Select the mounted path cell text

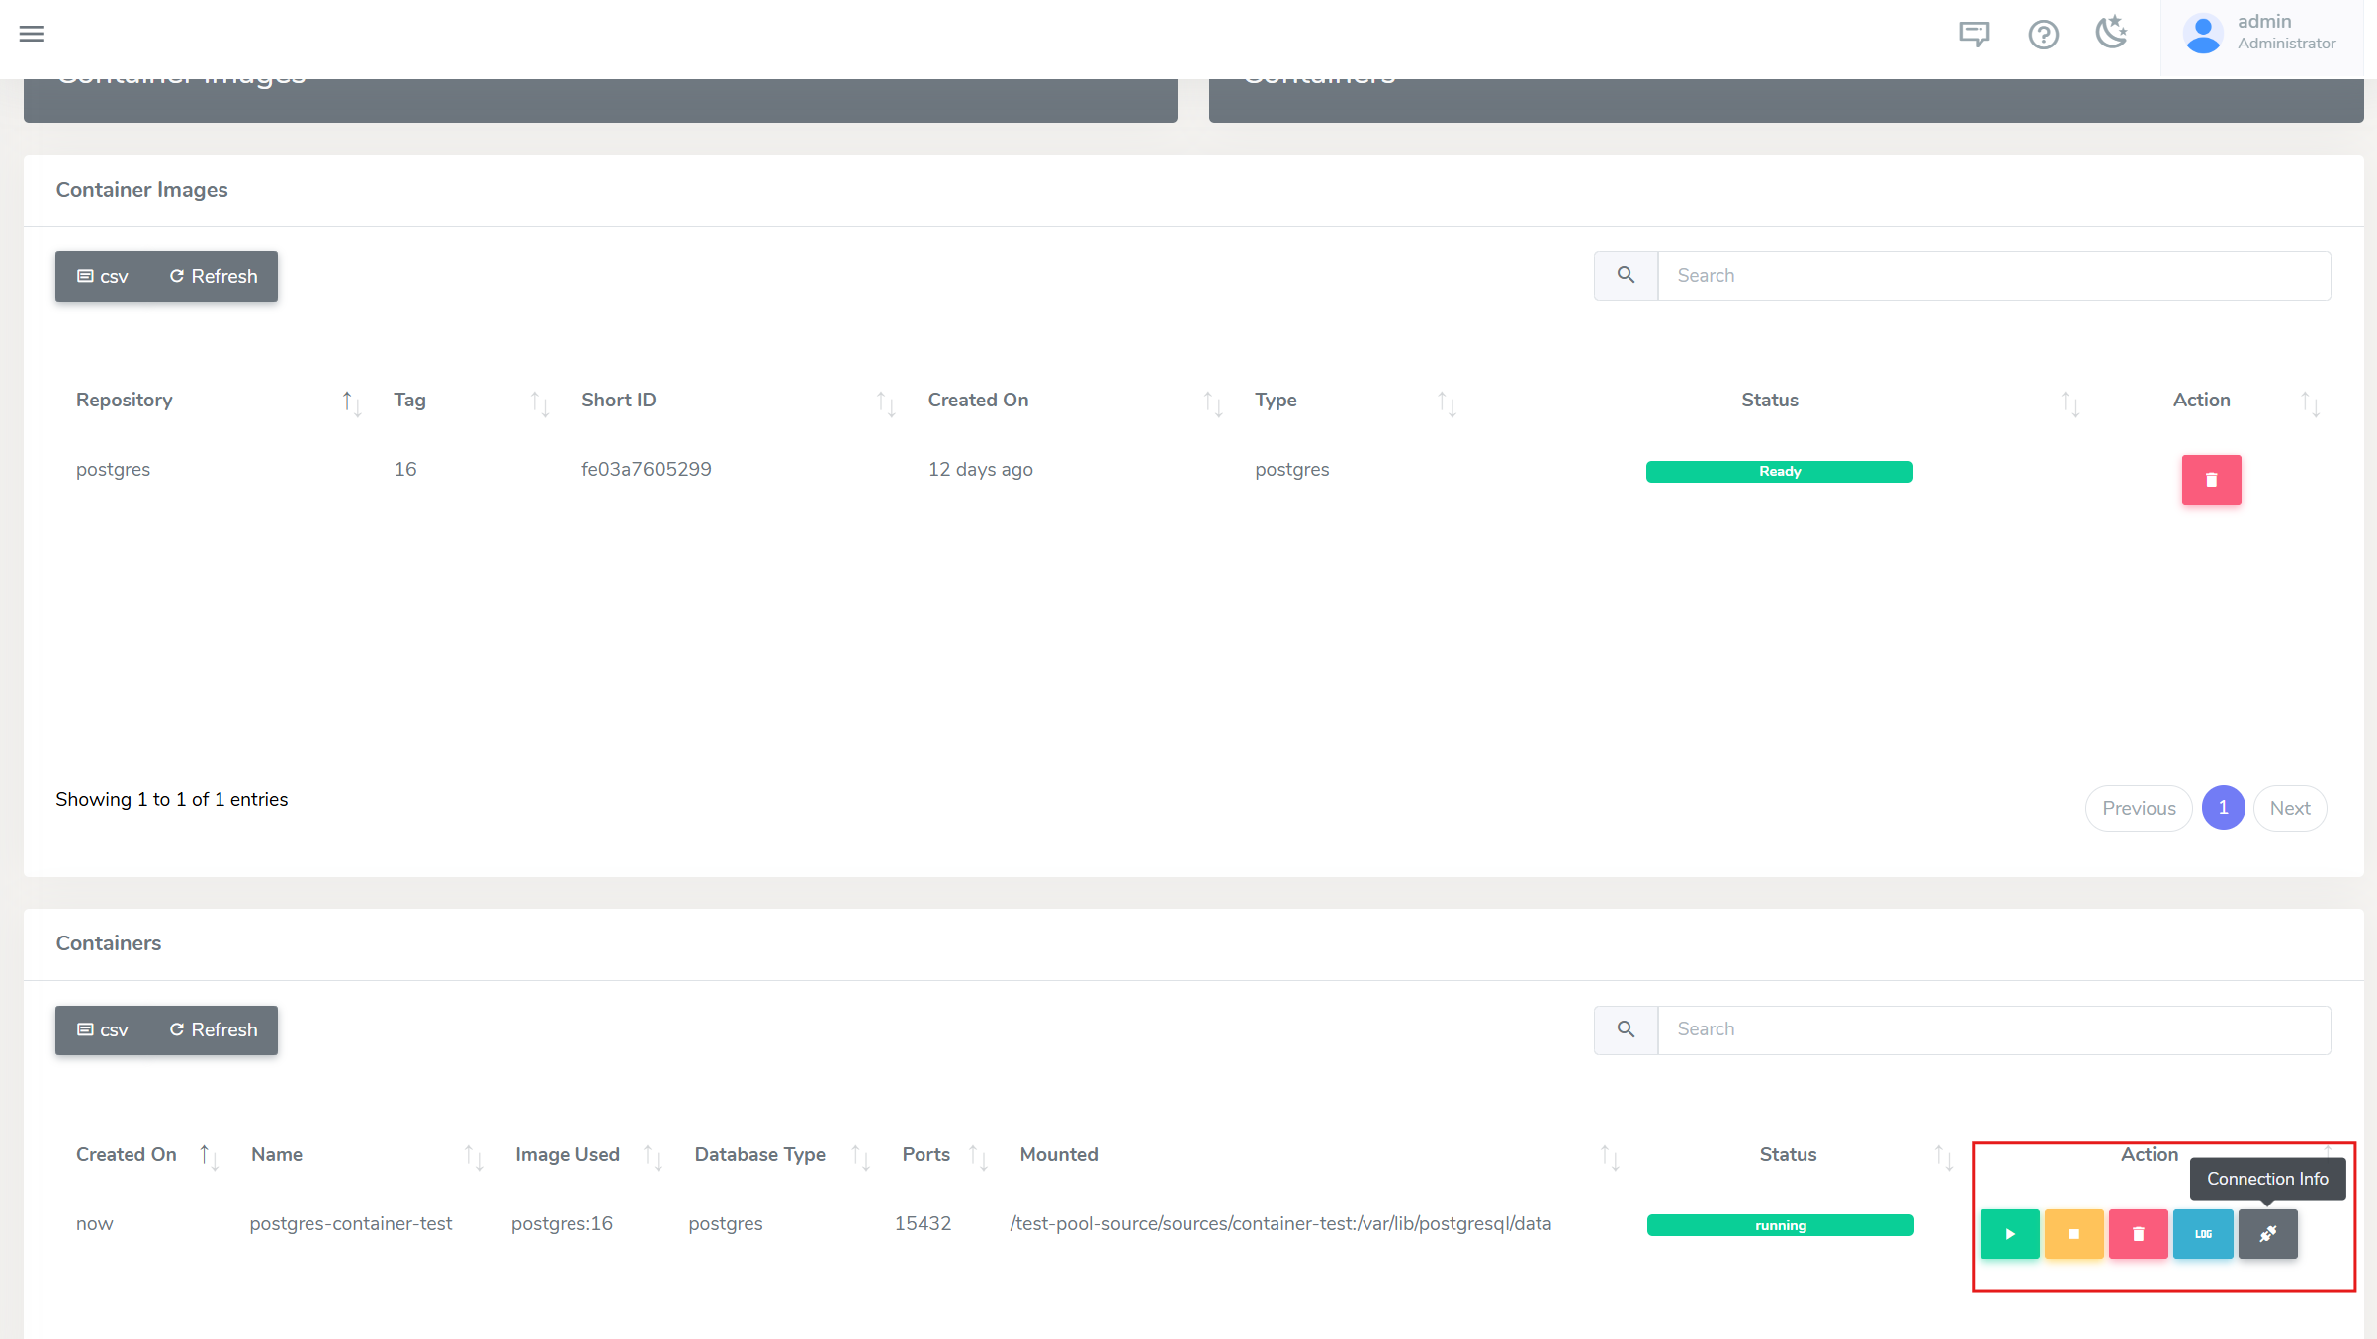coord(1280,1223)
